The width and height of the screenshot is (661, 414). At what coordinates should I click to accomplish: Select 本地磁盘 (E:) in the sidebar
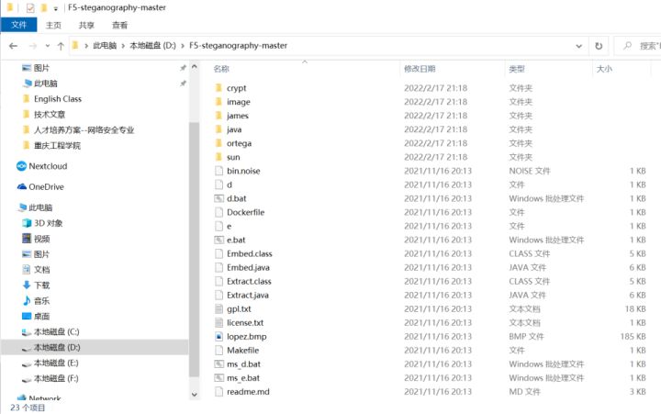point(56,363)
